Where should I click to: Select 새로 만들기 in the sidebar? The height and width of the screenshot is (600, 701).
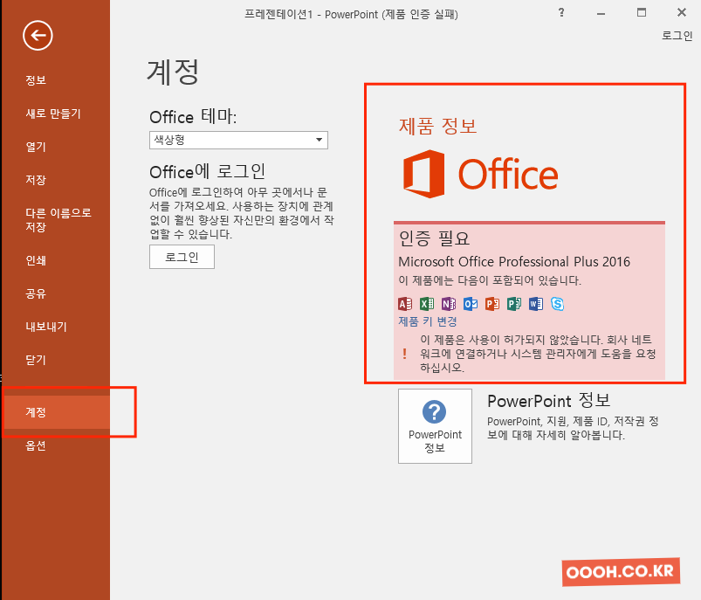(x=52, y=114)
